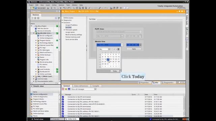
Task: Open Portal view from bottom bar
Action: tap(37, 119)
